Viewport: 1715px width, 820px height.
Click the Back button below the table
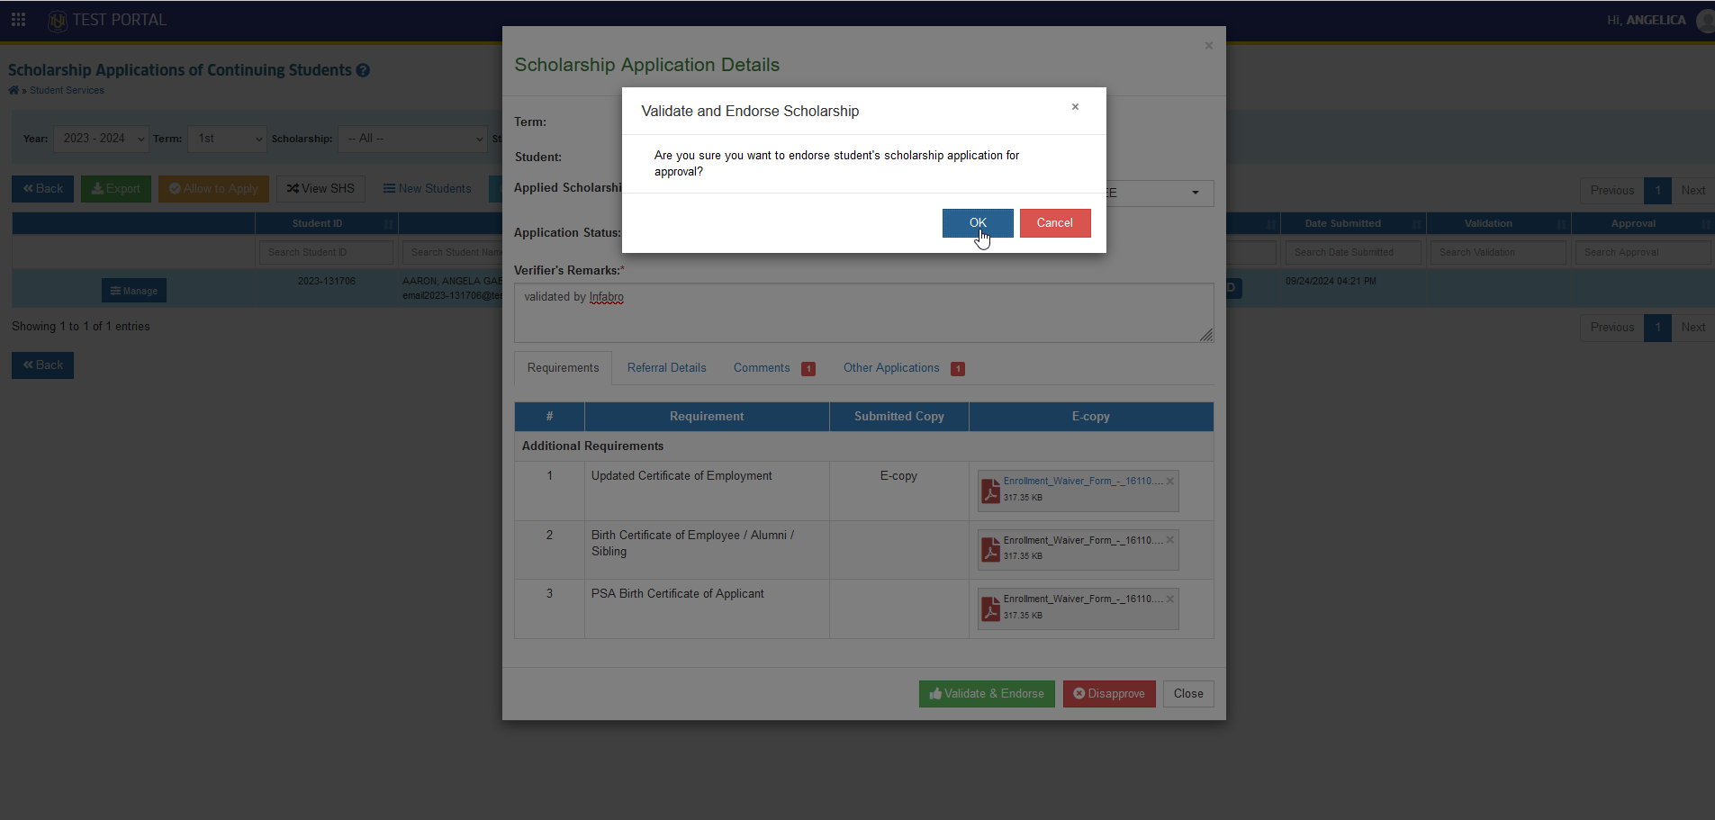(x=43, y=365)
